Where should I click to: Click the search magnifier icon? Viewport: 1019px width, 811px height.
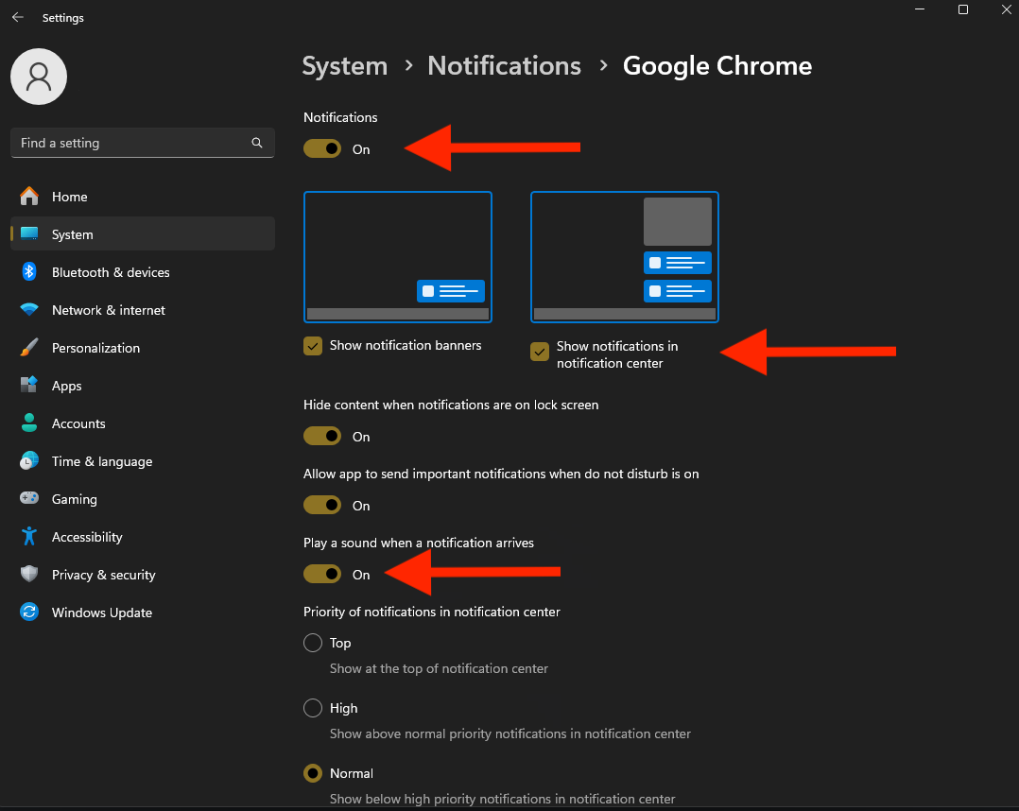pos(257,143)
